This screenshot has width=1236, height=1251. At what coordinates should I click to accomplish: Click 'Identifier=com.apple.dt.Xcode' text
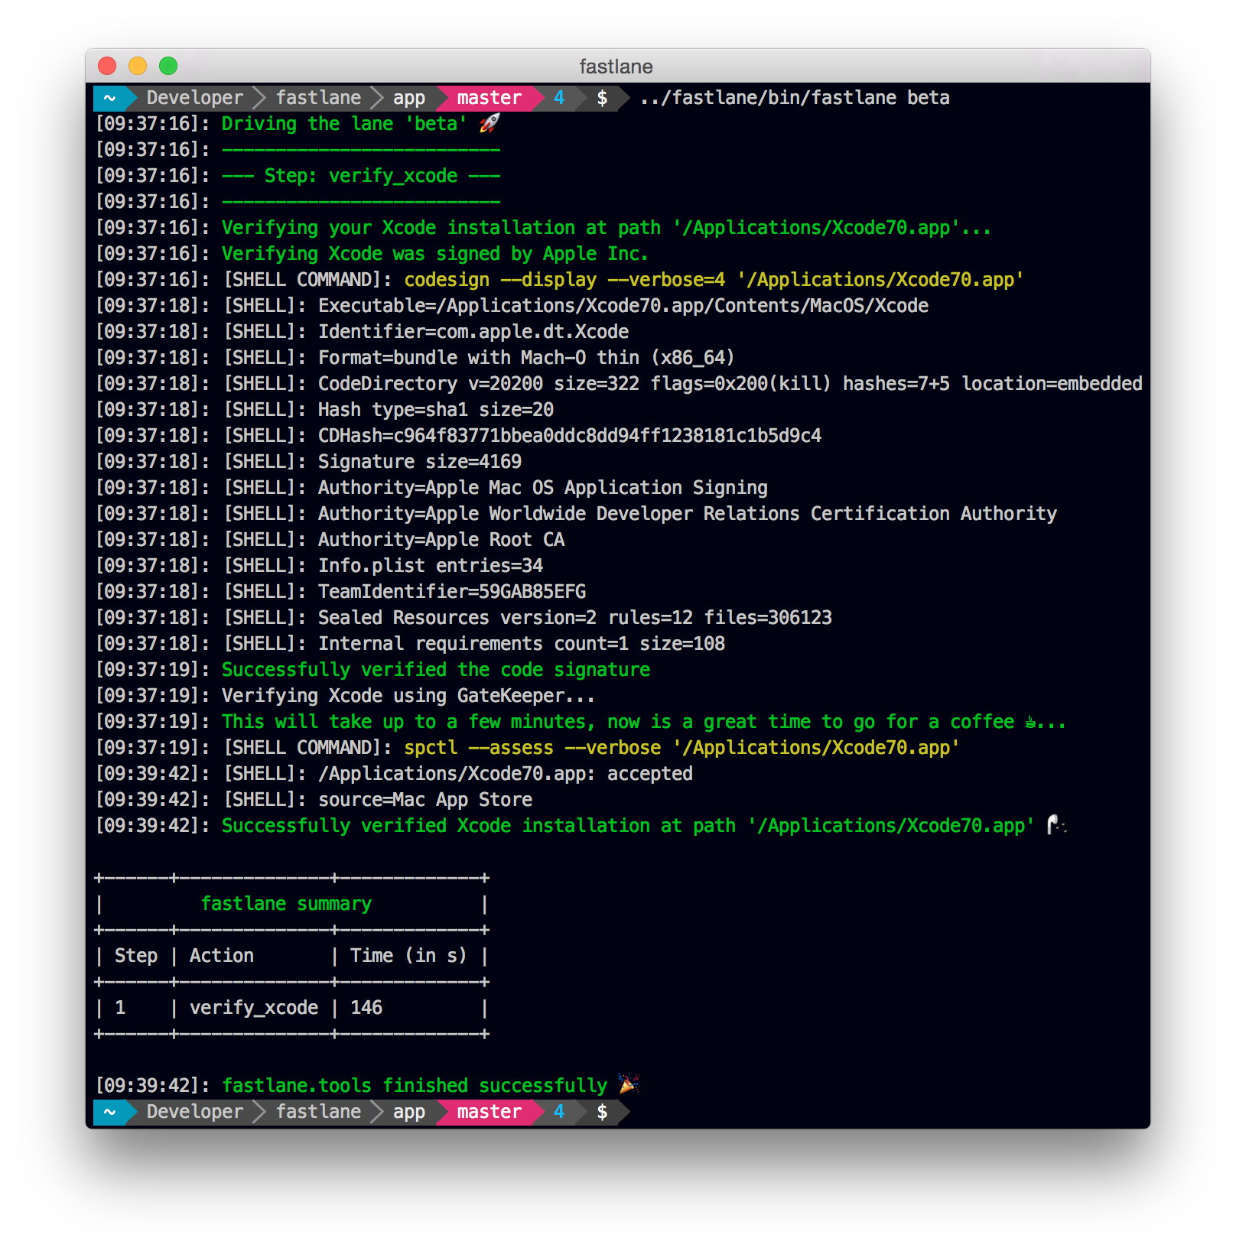473,332
